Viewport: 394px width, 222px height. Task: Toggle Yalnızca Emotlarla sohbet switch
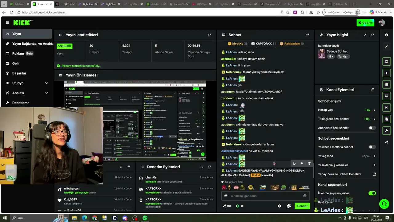click(x=372, y=147)
